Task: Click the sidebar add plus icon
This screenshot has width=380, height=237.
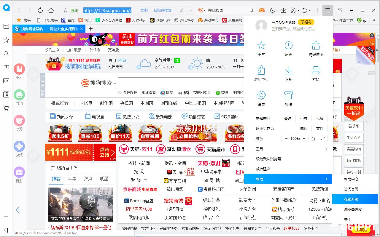Action: tap(6, 217)
